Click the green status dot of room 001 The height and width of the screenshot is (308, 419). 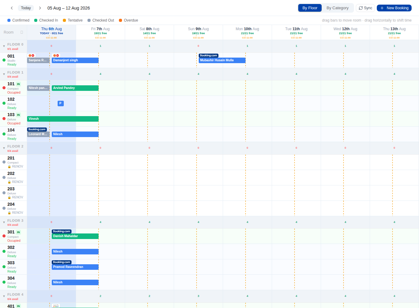[4, 60]
